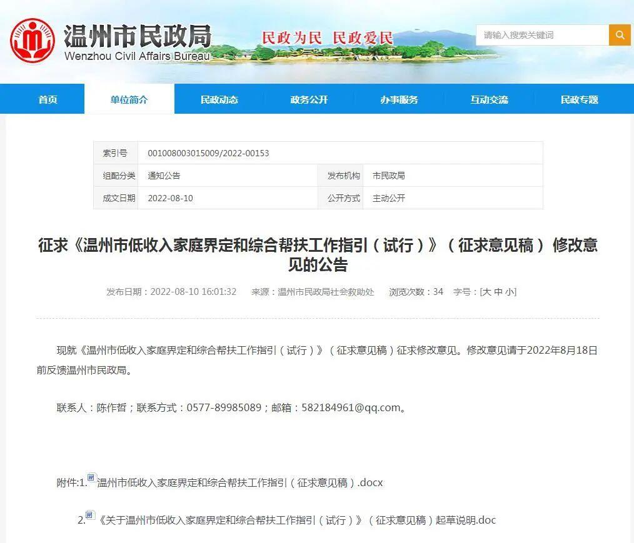
Task: Open the 首页 navigation tab
Action: [48, 99]
